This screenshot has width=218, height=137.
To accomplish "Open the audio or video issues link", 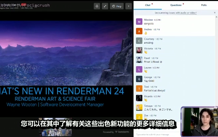I will pyautogui.click(x=176, y=13).
